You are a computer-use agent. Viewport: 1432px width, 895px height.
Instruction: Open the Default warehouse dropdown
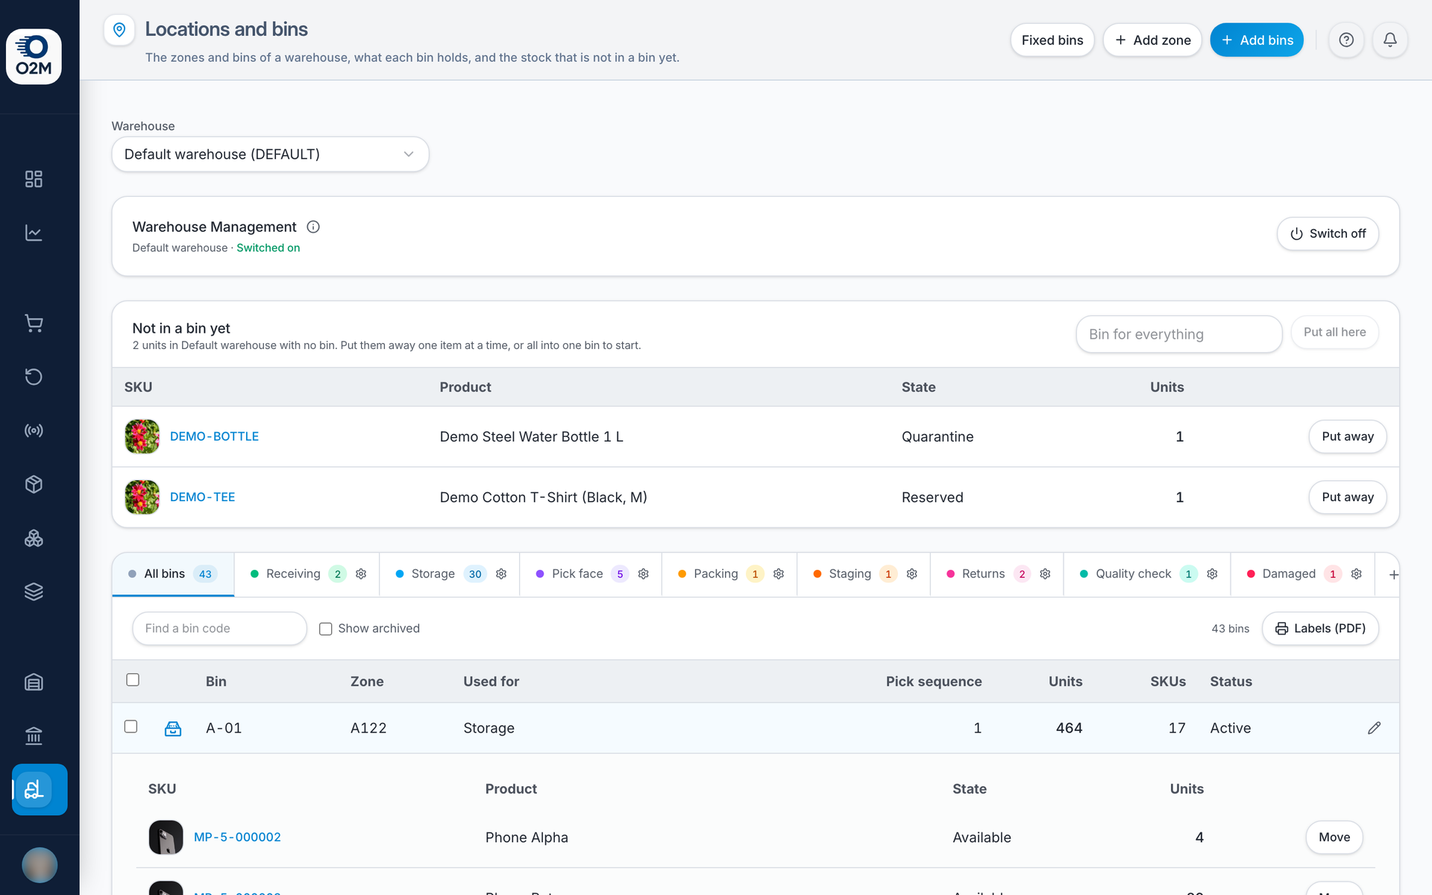coord(270,154)
